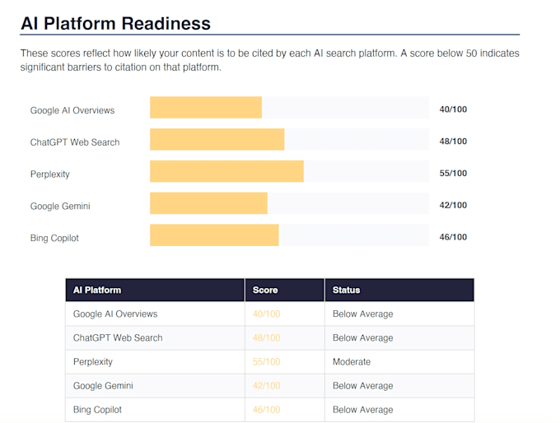
Task: Click the bold 48/100 score beside the chart
Action: coord(453,141)
